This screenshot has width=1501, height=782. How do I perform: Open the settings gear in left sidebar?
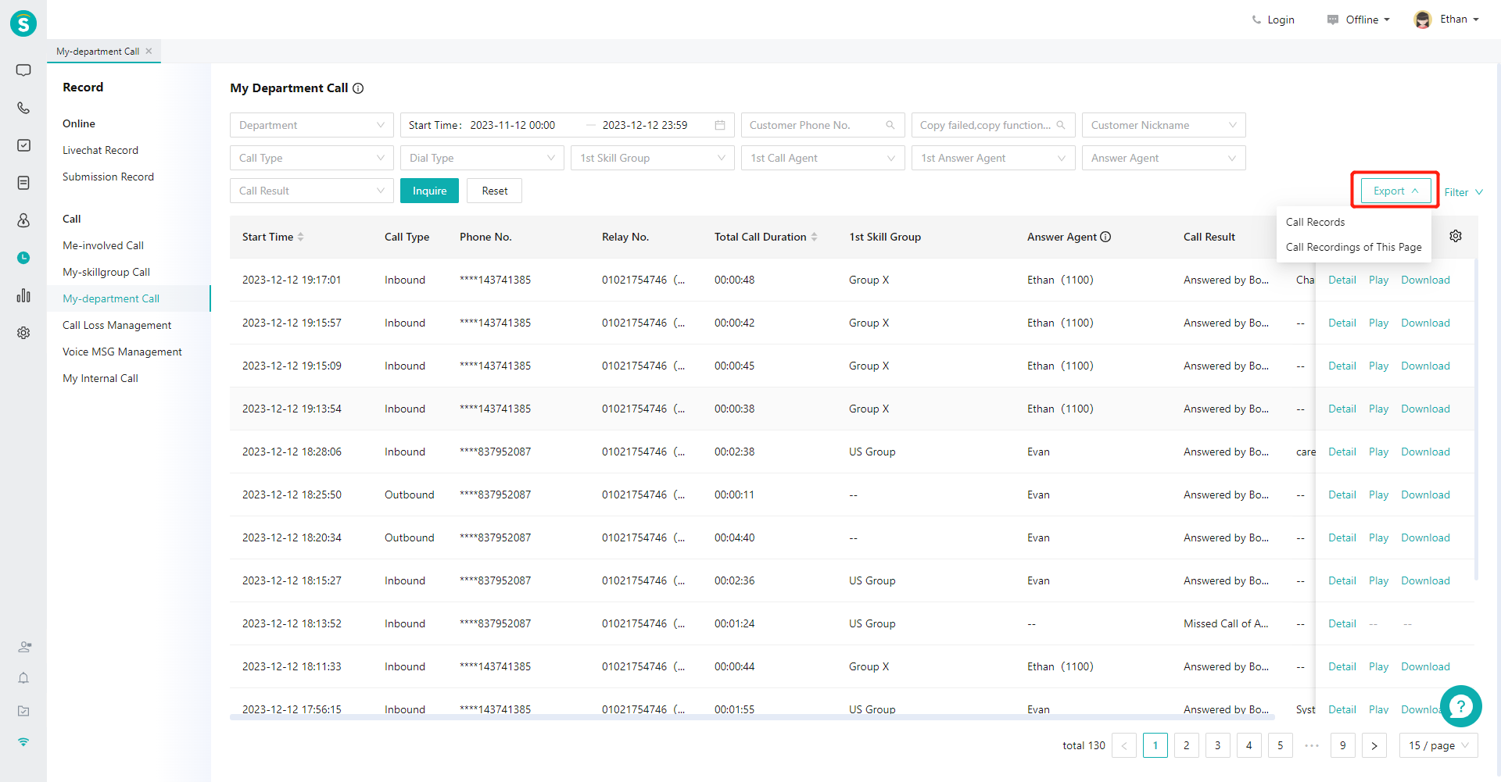tap(23, 333)
